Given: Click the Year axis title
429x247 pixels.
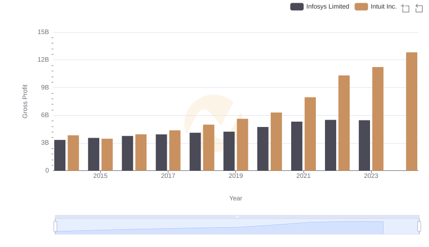Looking at the screenshot, I should [x=236, y=198].
